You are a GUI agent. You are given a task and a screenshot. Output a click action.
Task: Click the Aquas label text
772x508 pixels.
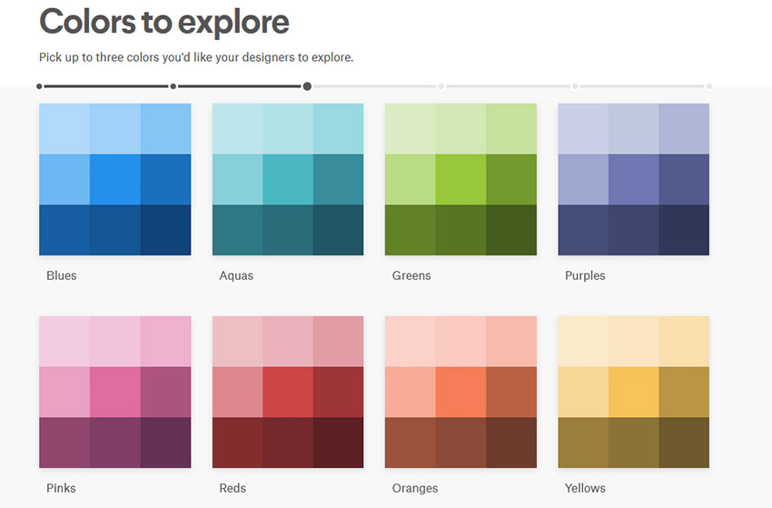tap(236, 275)
